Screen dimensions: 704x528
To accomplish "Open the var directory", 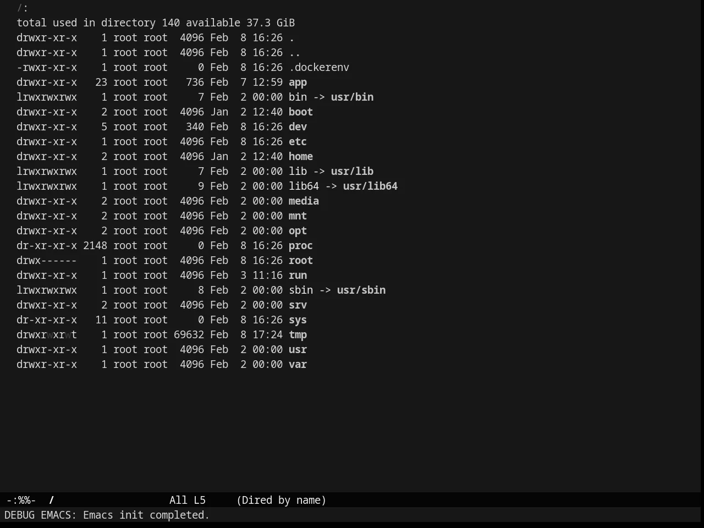I will (x=298, y=365).
